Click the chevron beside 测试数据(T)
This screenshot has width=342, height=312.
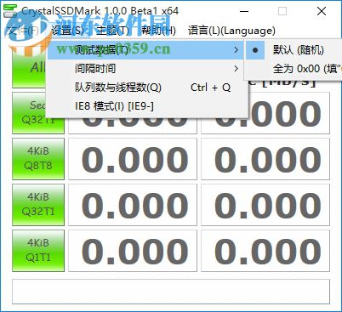point(236,50)
